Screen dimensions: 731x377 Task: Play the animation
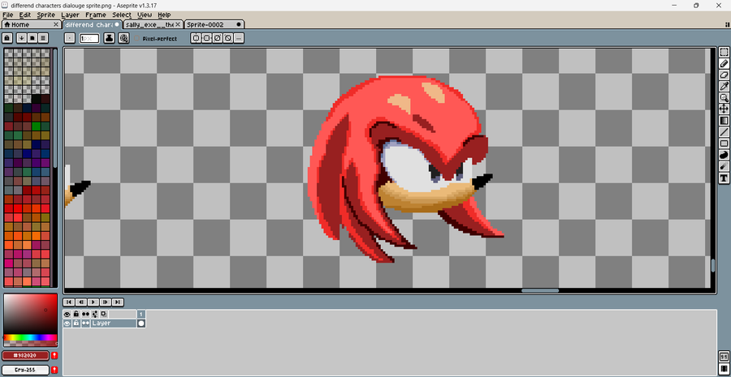[x=93, y=302]
